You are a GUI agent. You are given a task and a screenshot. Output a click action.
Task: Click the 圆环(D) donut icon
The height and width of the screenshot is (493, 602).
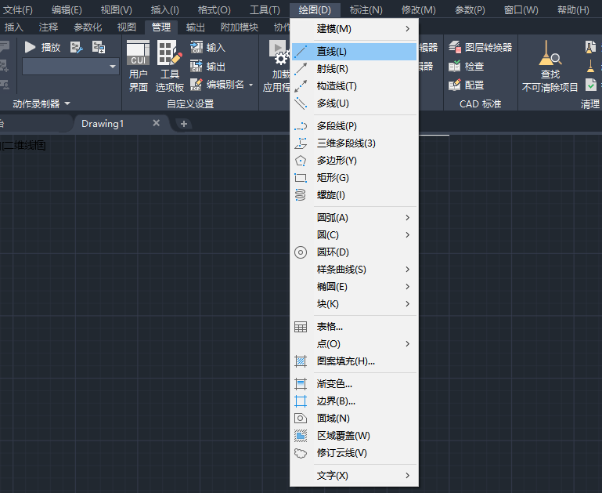[x=301, y=252]
